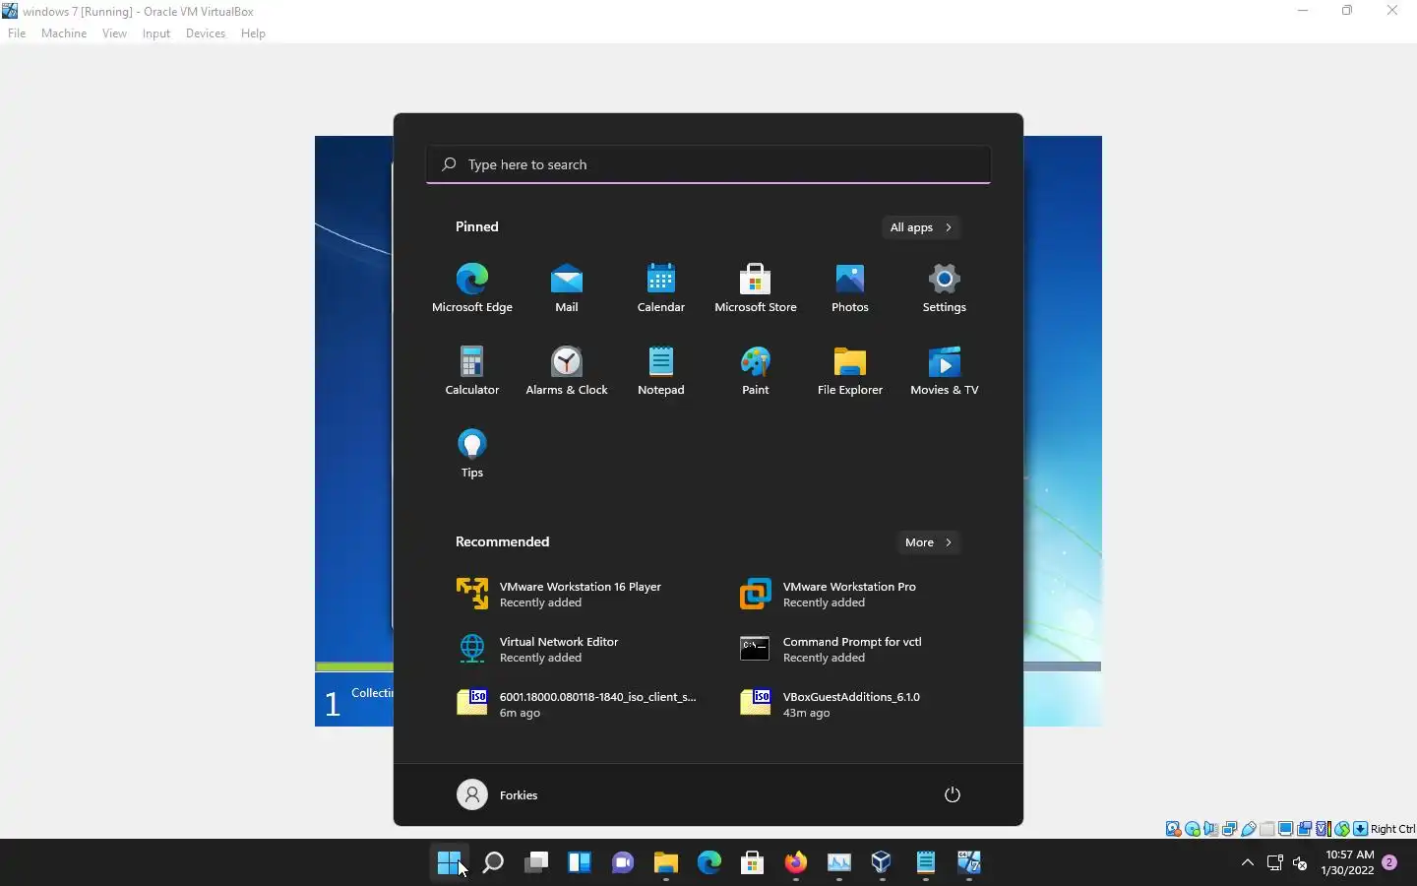Open the Paint app

tap(756, 370)
